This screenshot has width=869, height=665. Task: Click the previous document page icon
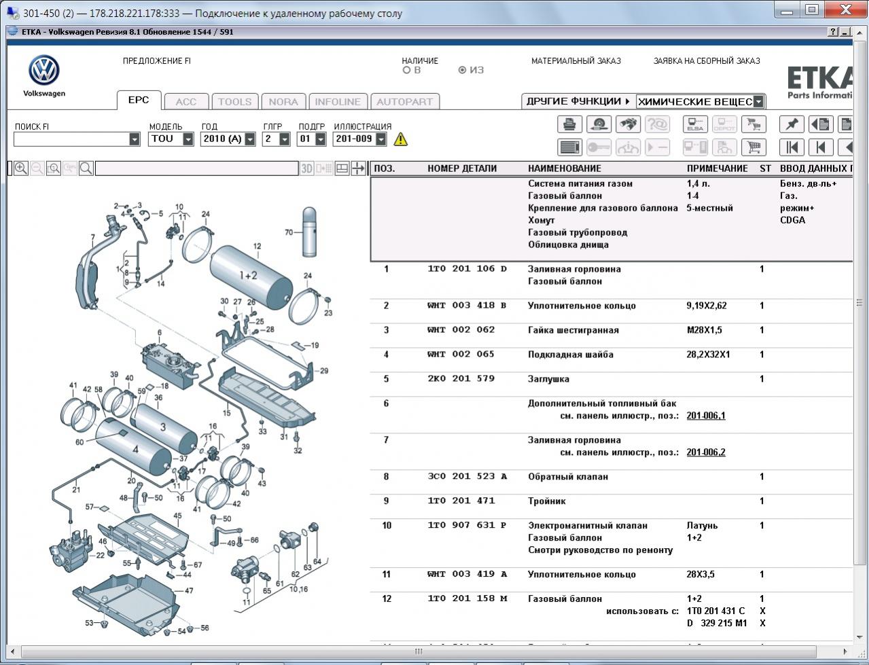tap(821, 124)
